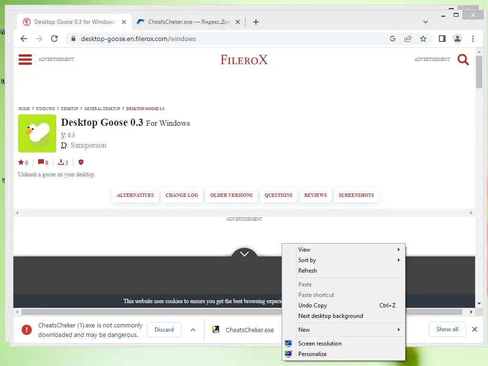This screenshot has height=366, width=488.
Task: Open Chrome three-dot menu
Action: [x=473, y=39]
